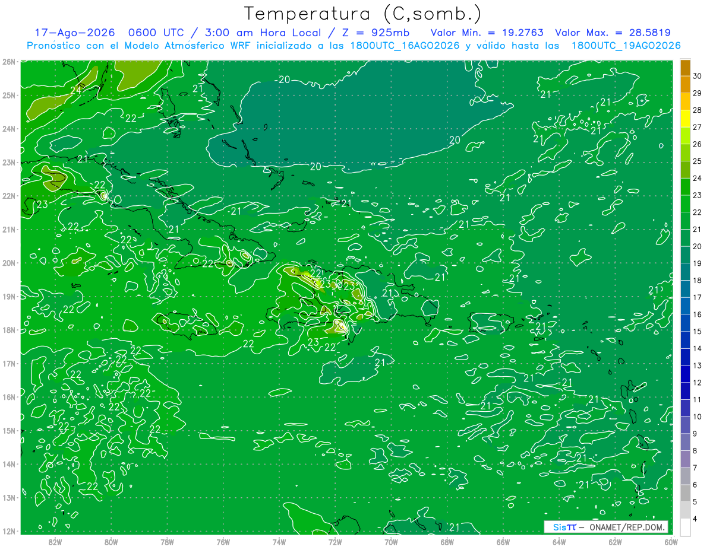Pick the white color bar segment below 4
Screen dimensions: 713x550
pyautogui.click(x=685, y=527)
